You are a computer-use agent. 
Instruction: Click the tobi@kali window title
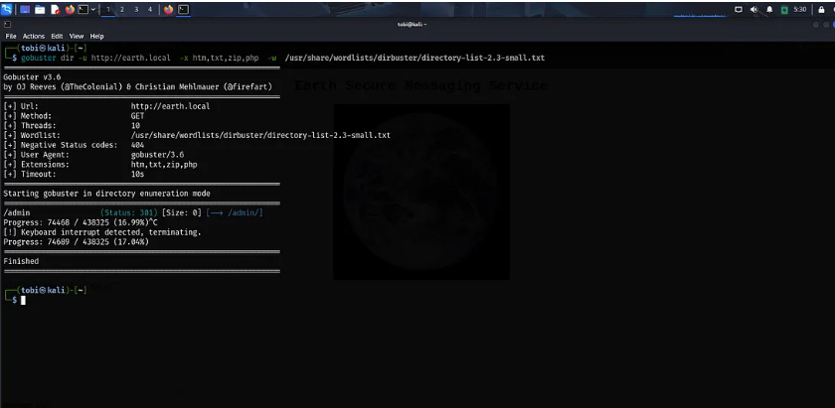click(x=412, y=25)
